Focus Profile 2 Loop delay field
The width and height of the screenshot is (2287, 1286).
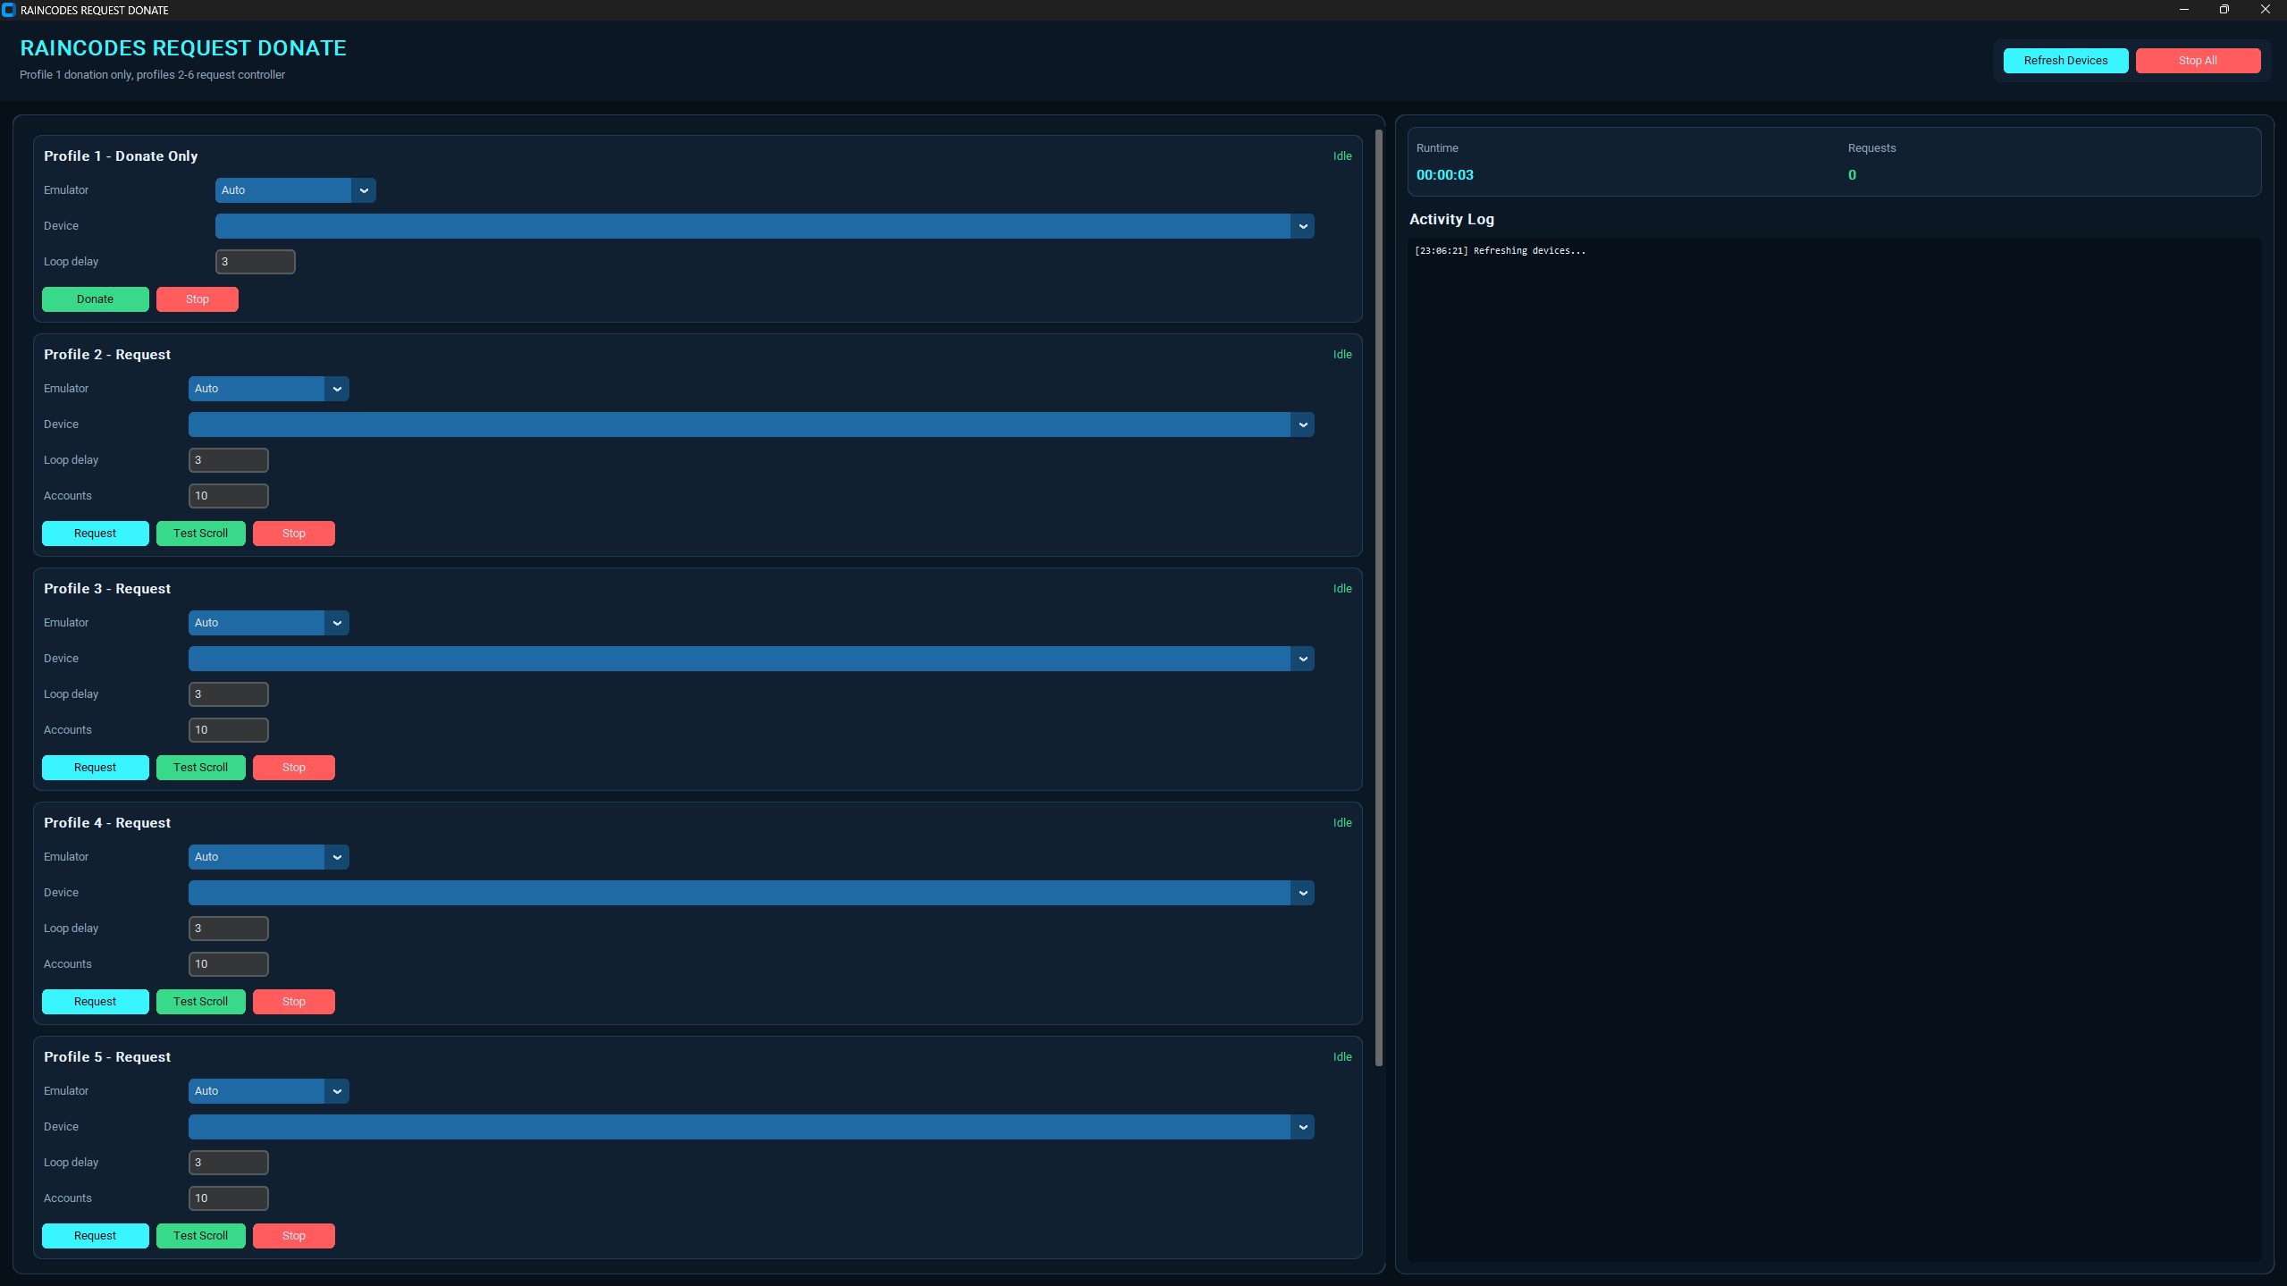pos(228,460)
